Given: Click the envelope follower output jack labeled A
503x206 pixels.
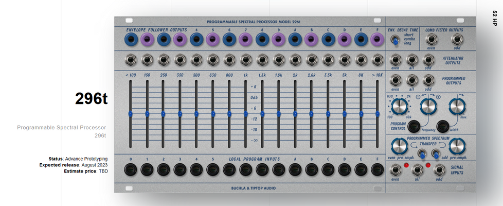Looking at the screenshot, I should [x=295, y=40].
